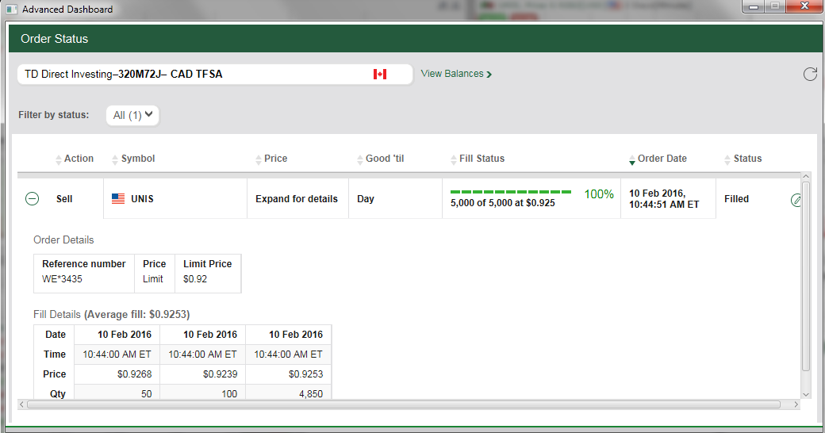Click the order date 10 Feb 2016 10:44:51 AM

point(664,199)
